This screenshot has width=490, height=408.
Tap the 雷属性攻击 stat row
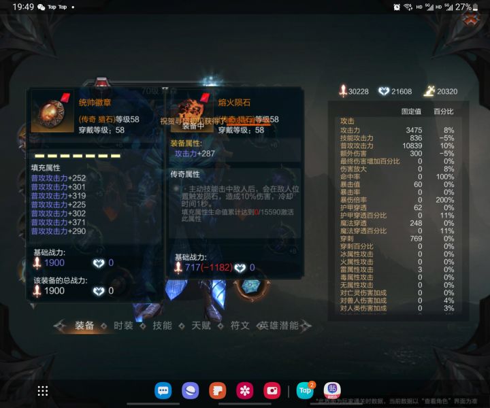[397, 269]
